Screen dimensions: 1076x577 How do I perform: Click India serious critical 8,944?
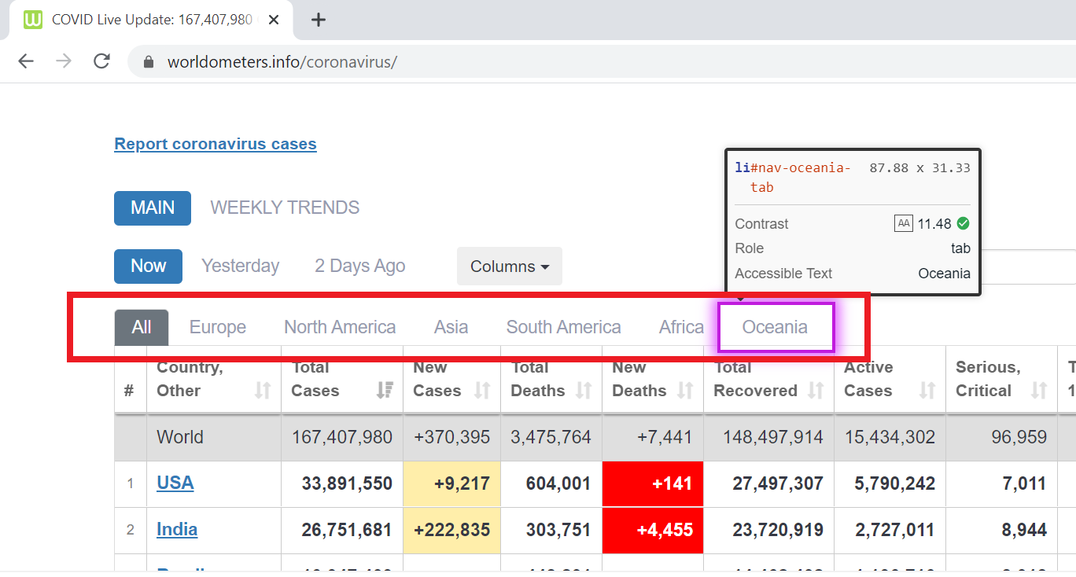(x=1024, y=530)
